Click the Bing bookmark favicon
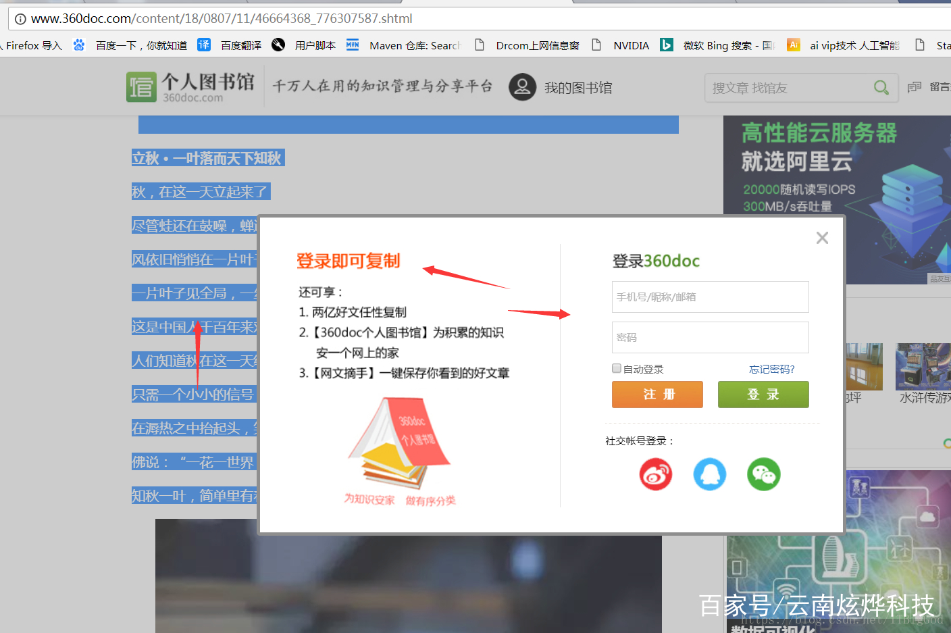 [x=666, y=45]
